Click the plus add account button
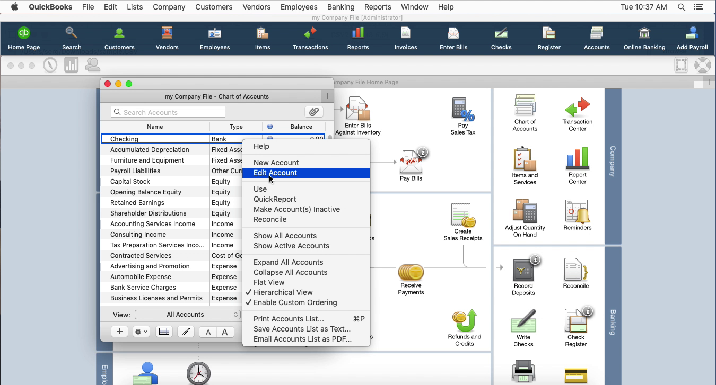Image resolution: width=716 pixels, height=385 pixels. point(119,332)
